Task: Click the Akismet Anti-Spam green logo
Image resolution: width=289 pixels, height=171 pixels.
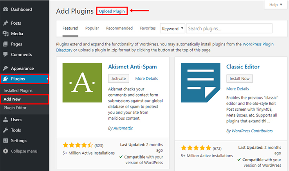Action: point(82,83)
